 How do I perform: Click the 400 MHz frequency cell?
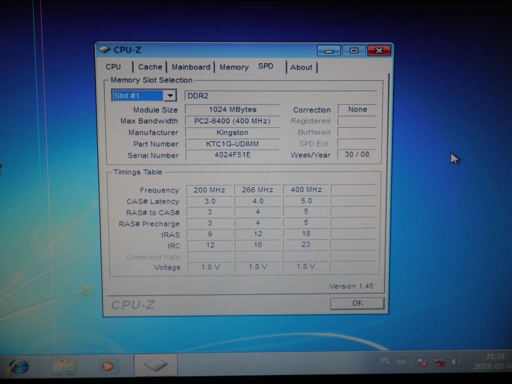[x=306, y=189]
